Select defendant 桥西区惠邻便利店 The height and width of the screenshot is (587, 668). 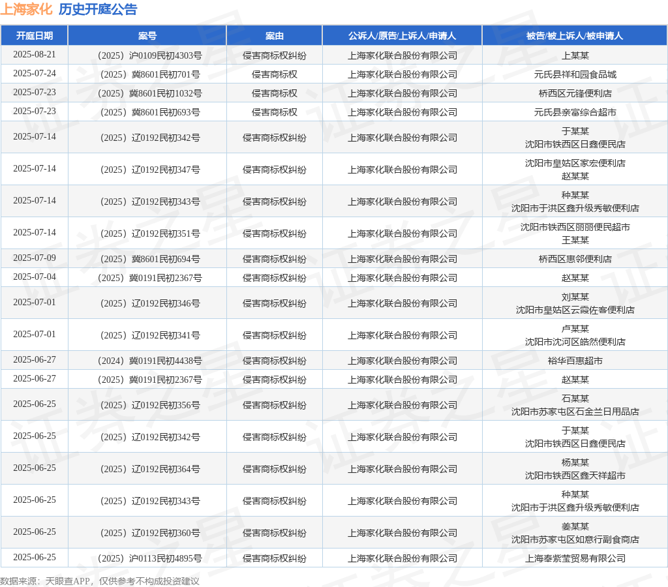click(575, 259)
